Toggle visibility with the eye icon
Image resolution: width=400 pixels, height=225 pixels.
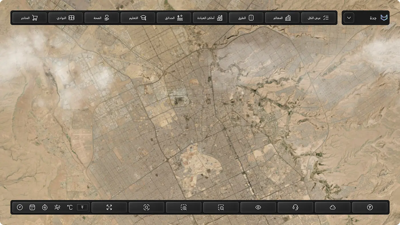[258, 207]
